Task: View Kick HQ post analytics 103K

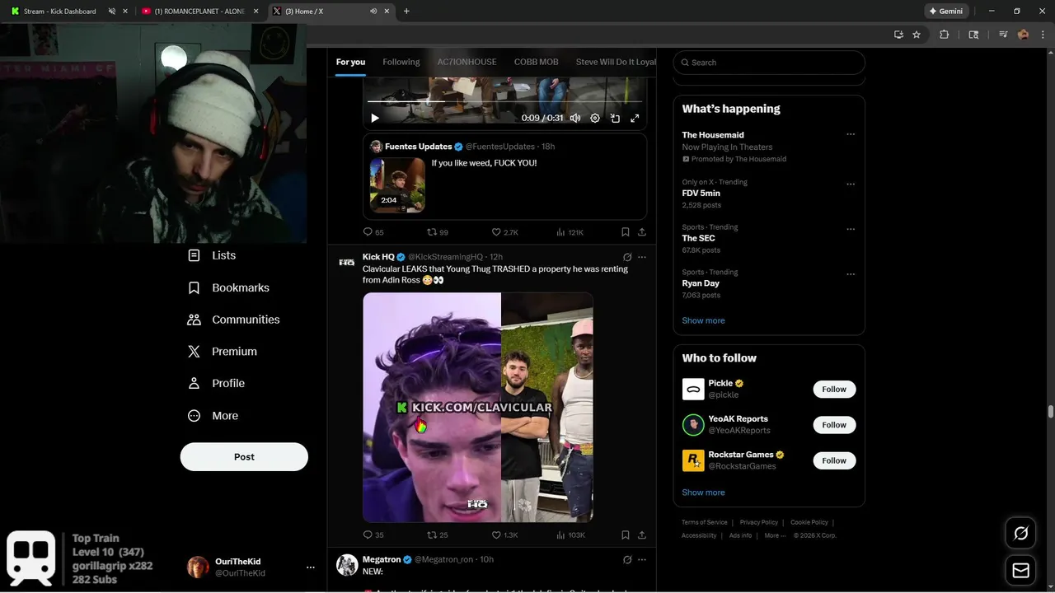Action: (570, 535)
